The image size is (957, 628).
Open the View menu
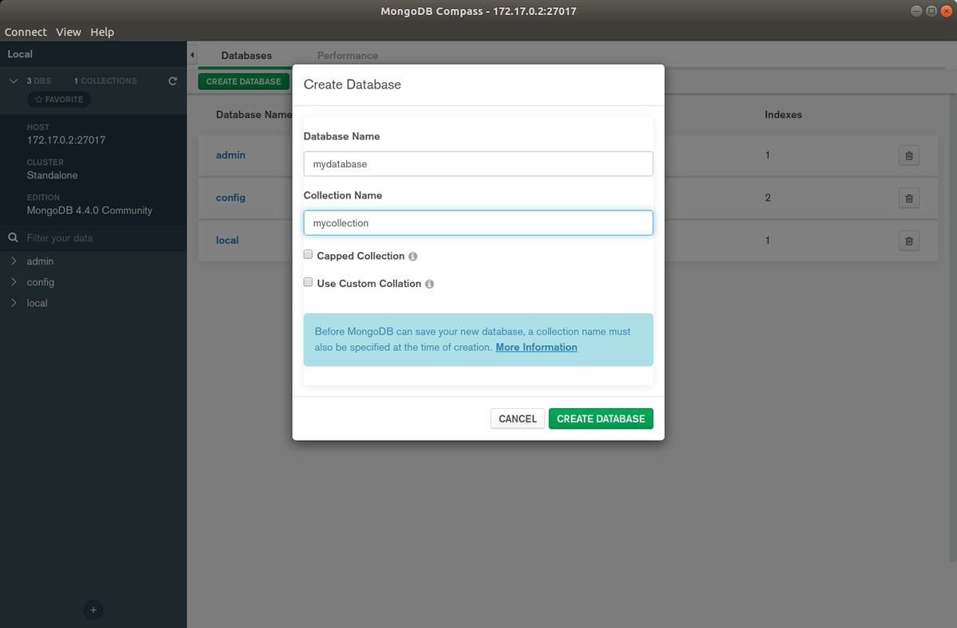pyautogui.click(x=69, y=32)
